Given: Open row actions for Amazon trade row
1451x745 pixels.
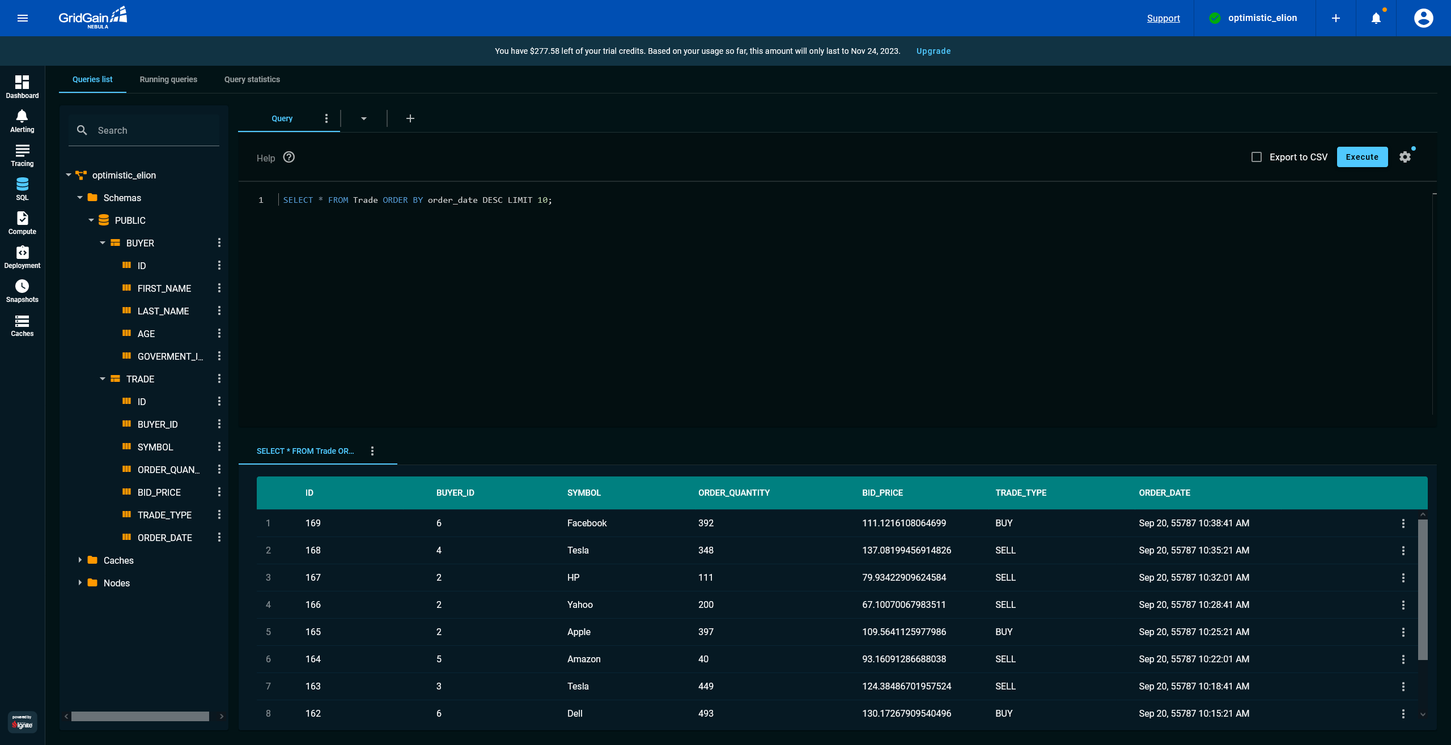Looking at the screenshot, I should click(1403, 659).
